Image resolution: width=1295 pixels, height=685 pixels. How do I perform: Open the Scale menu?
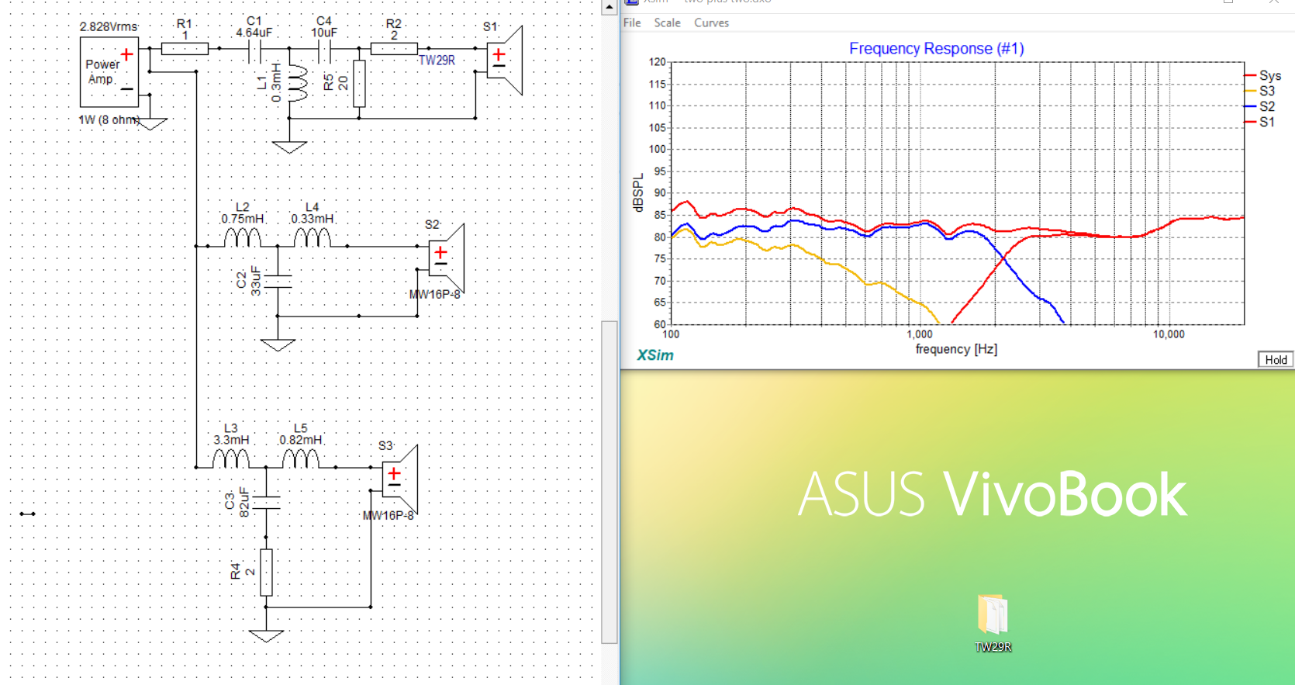pyautogui.click(x=667, y=22)
